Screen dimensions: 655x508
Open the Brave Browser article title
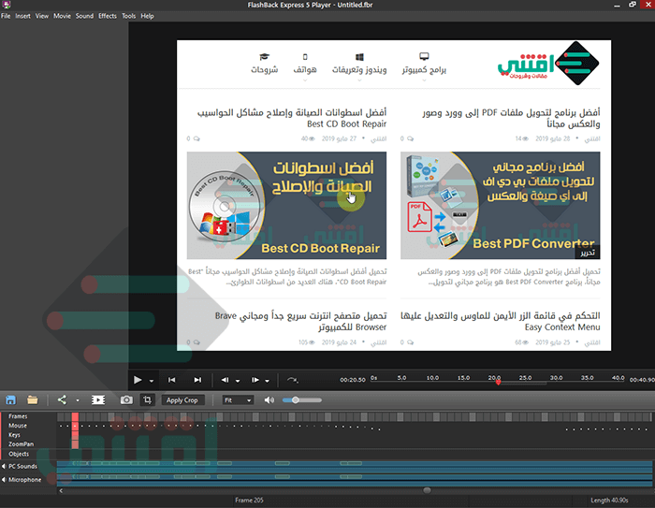pos(300,321)
